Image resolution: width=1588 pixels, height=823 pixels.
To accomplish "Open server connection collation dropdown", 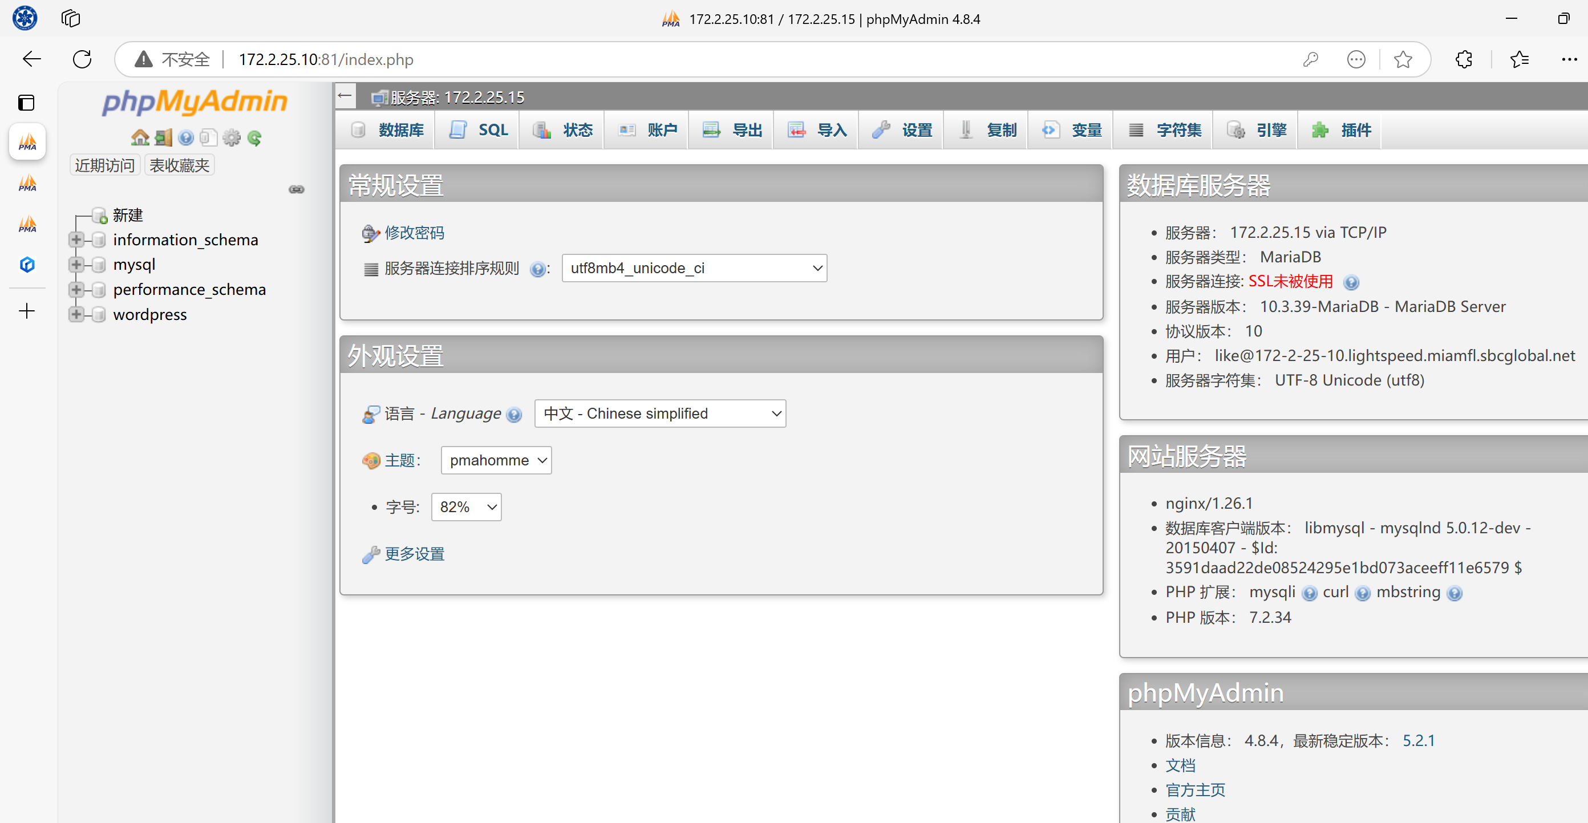I will click(694, 268).
